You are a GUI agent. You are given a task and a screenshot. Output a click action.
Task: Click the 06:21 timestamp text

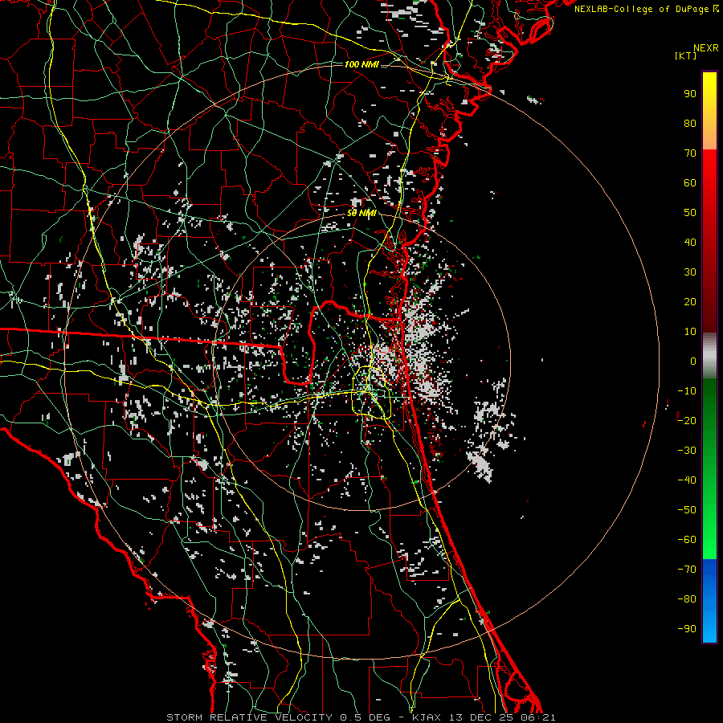(538, 717)
